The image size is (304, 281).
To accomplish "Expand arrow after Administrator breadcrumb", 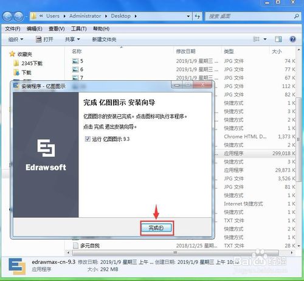I will pyautogui.click(x=106, y=16).
